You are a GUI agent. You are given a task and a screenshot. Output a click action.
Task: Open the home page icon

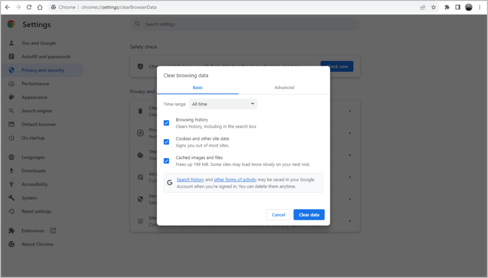click(40, 7)
